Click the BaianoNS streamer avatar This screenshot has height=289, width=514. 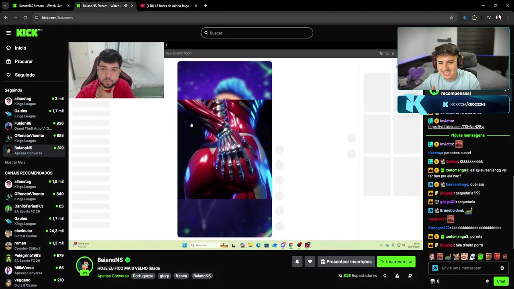point(84,265)
